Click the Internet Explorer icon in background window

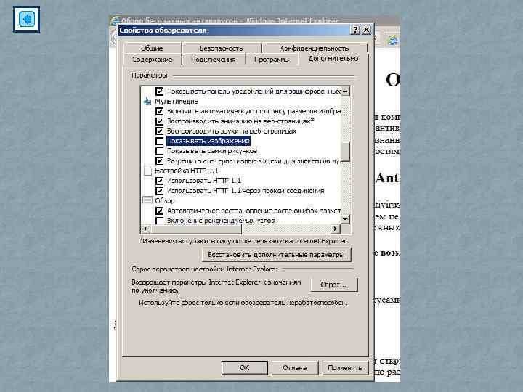(392, 40)
